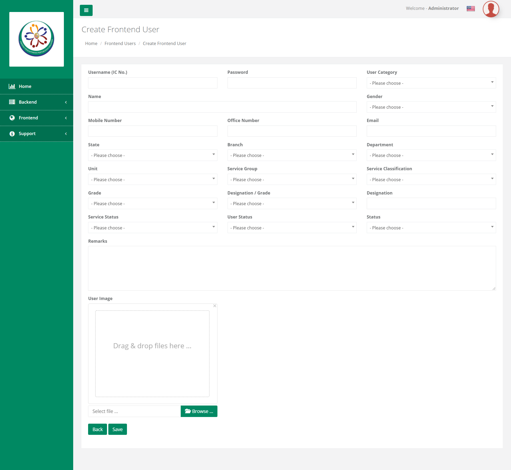This screenshot has width=511, height=470.
Task: Click the Support info icon
Action: [12, 133]
